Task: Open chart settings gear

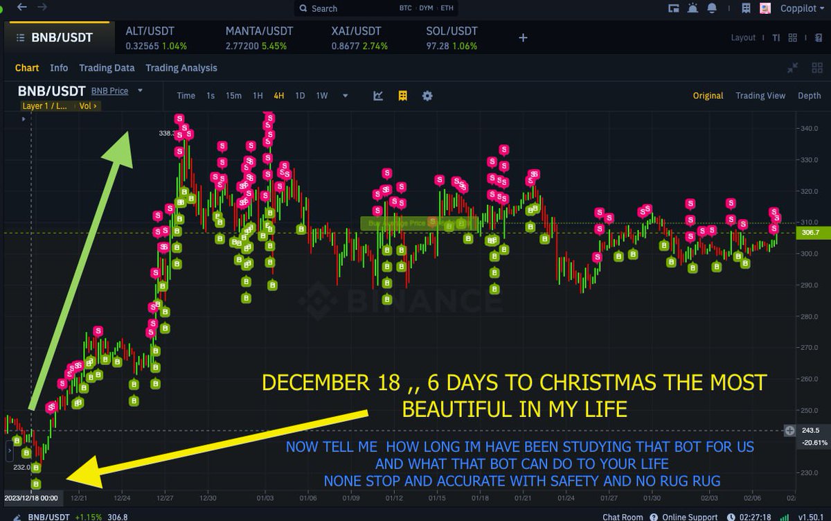Action: (427, 96)
